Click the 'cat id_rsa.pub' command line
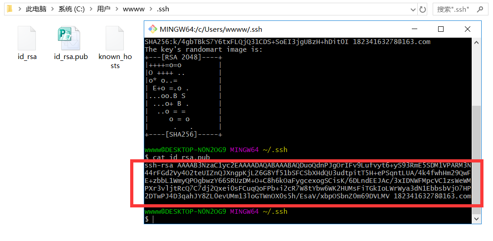493x241 pixels. coord(177,157)
